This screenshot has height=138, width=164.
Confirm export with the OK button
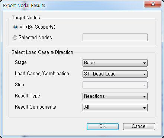click(103, 126)
